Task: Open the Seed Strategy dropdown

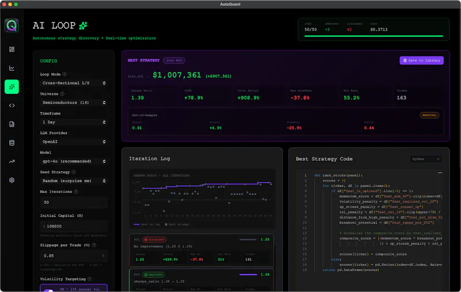Action: pyautogui.click(x=74, y=181)
